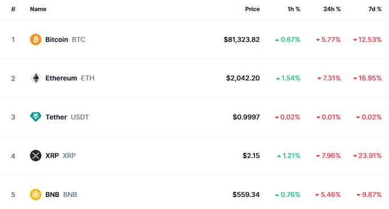This screenshot has width=389, height=209.
Task: Click XRP's 23.91% weekly change
Action: (x=370, y=155)
